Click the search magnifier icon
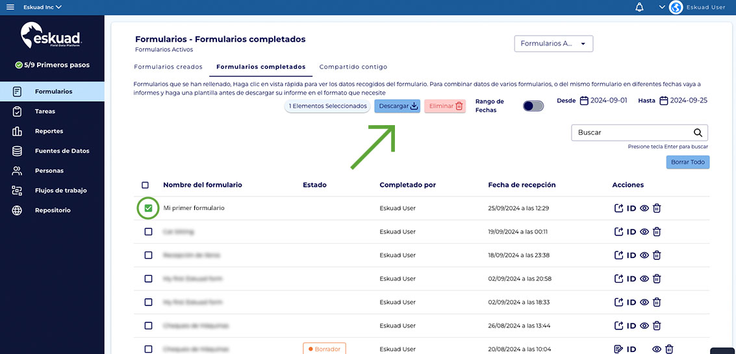 point(698,133)
